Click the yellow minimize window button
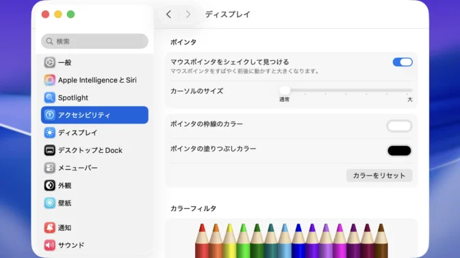 point(58,14)
